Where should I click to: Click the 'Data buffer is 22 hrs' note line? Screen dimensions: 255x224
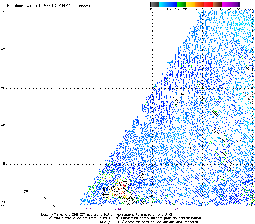[x=125, y=218]
